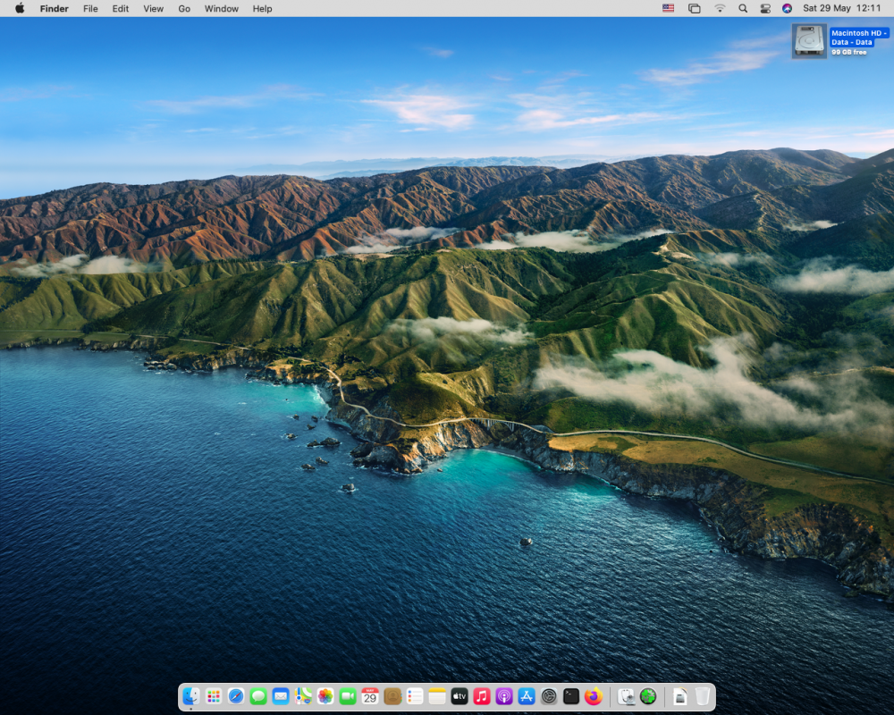Open System Preferences from the Dock
The height and width of the screenshot is (715, 894).
coord(549,696)
